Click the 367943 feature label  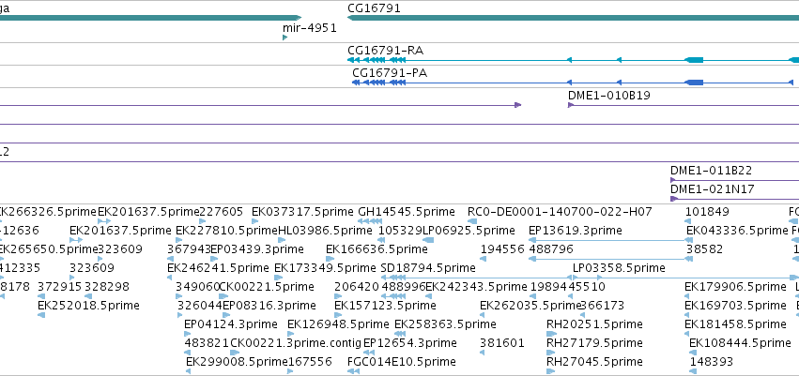[189, 249]
